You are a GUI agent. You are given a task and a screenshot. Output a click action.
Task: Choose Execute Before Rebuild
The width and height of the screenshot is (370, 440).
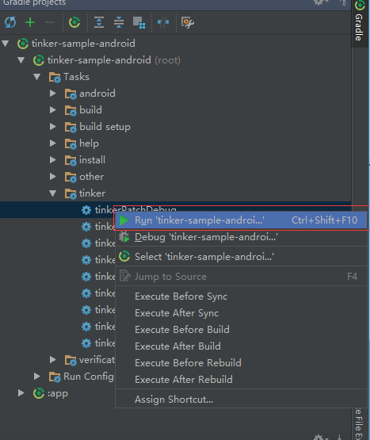(241, 363)
